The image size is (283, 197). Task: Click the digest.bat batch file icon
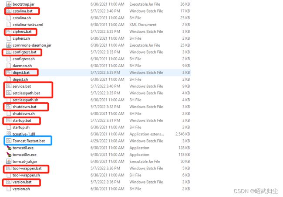tap(9, 73)
